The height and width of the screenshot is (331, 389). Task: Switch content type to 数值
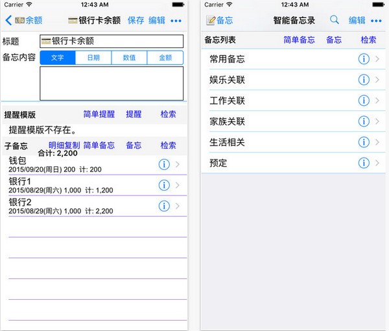click(129, 58)
